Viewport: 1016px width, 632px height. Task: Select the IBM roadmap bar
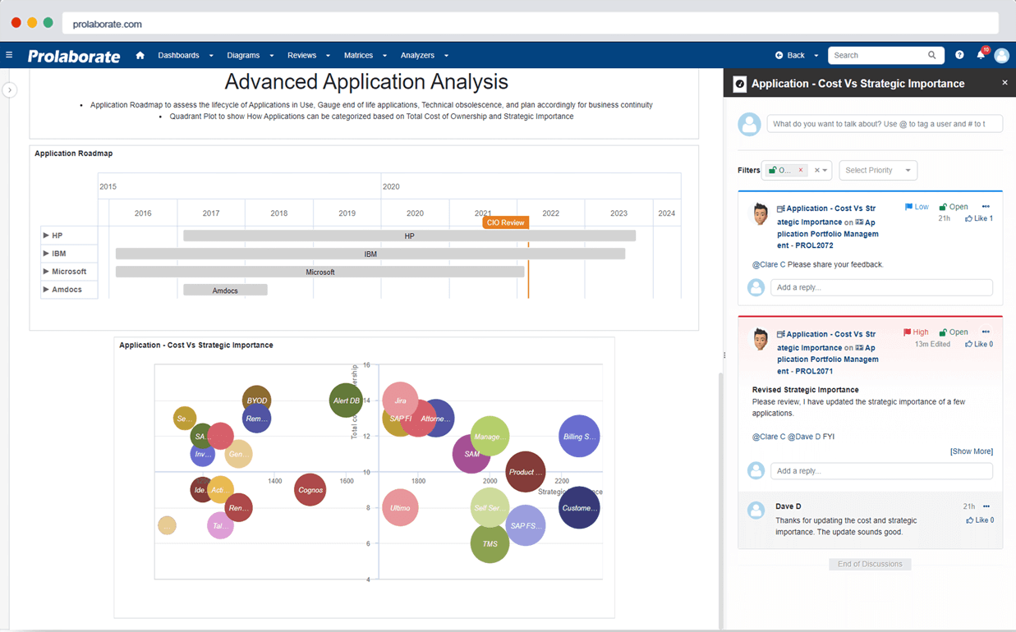point(370,254)
